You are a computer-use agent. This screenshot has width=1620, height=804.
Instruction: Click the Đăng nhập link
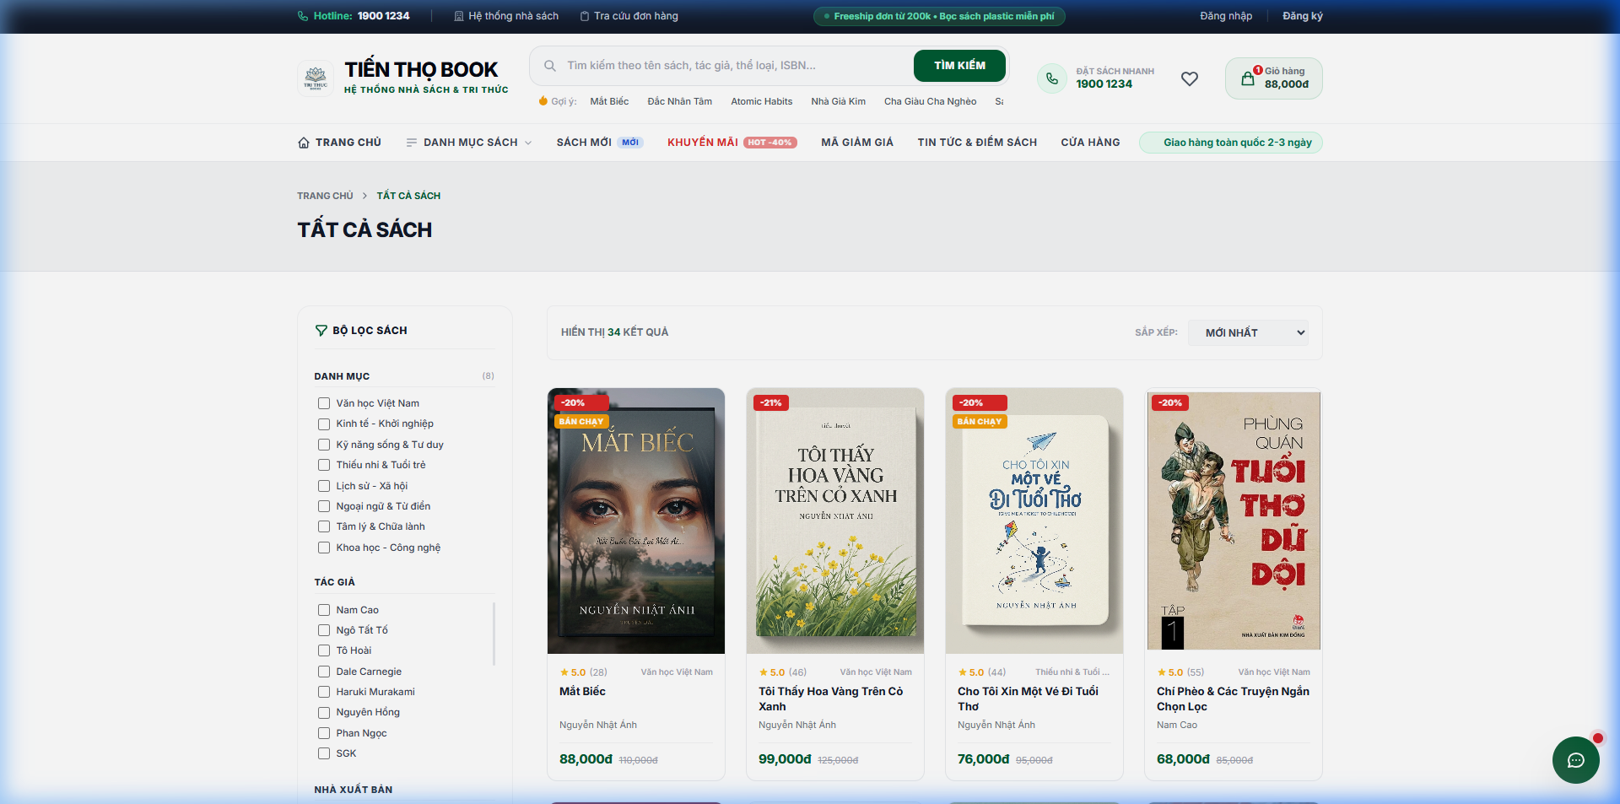click(1226, 16)
